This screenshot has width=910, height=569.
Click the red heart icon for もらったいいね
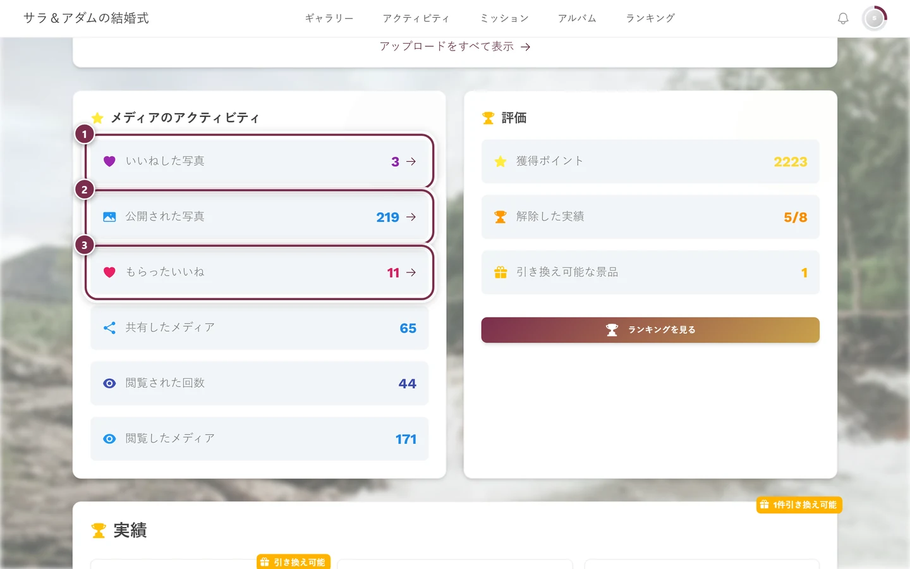click(x=109, y=272)
